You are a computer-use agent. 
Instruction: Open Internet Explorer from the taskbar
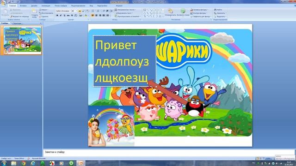coord(33,163)
